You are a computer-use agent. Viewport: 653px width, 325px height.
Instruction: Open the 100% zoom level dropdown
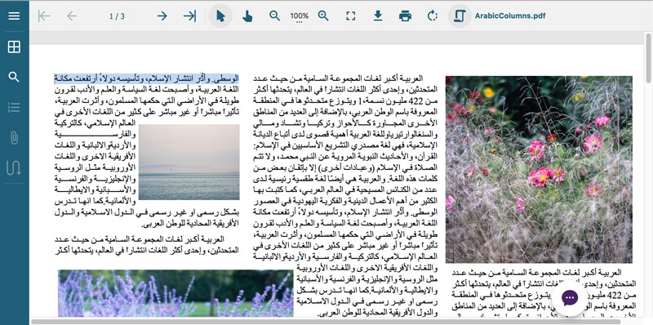[300, 17]
